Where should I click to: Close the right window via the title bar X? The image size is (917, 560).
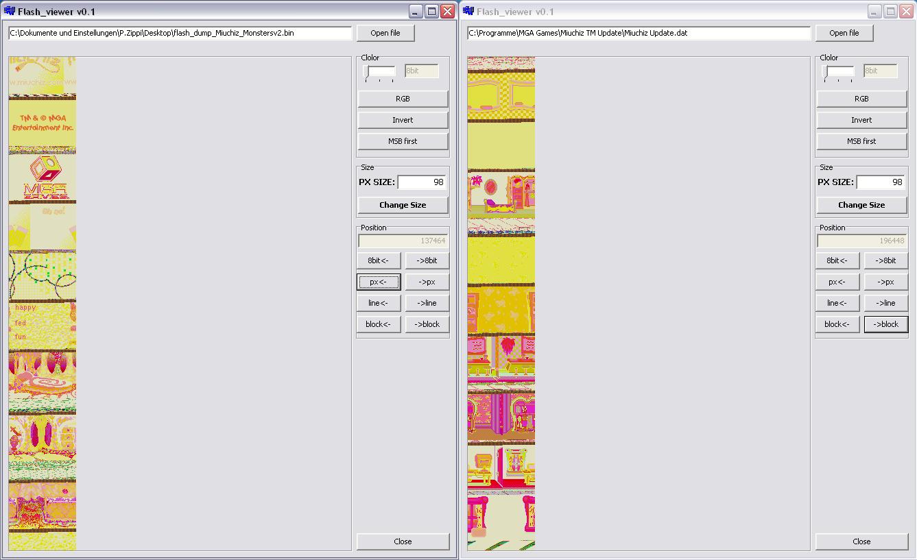coord(906,11)
